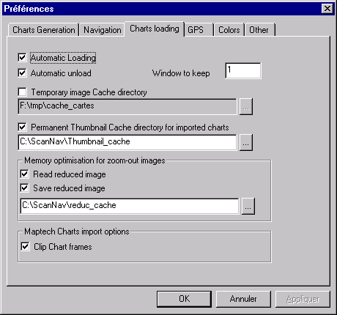Confirm settings with OK button
Screen dimensions: 337x315
pos(184,299)
